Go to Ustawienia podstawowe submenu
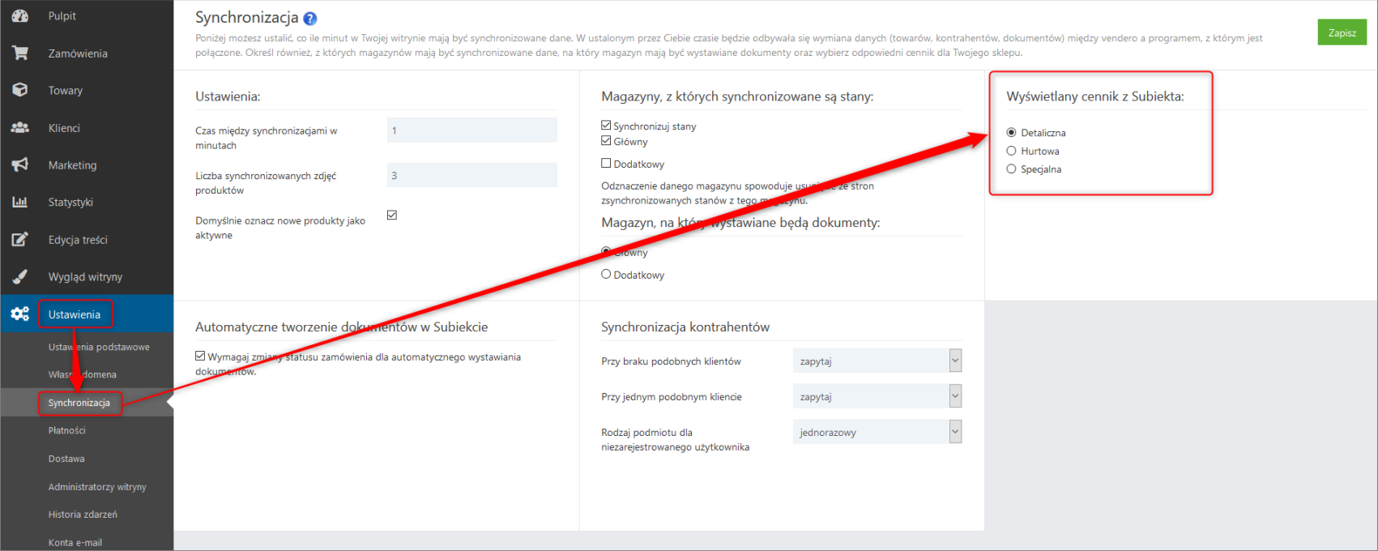 (99, 347)
